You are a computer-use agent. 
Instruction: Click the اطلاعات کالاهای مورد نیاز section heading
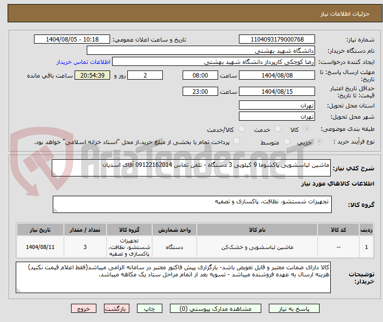pyautogui.click(x=337, y=184)
